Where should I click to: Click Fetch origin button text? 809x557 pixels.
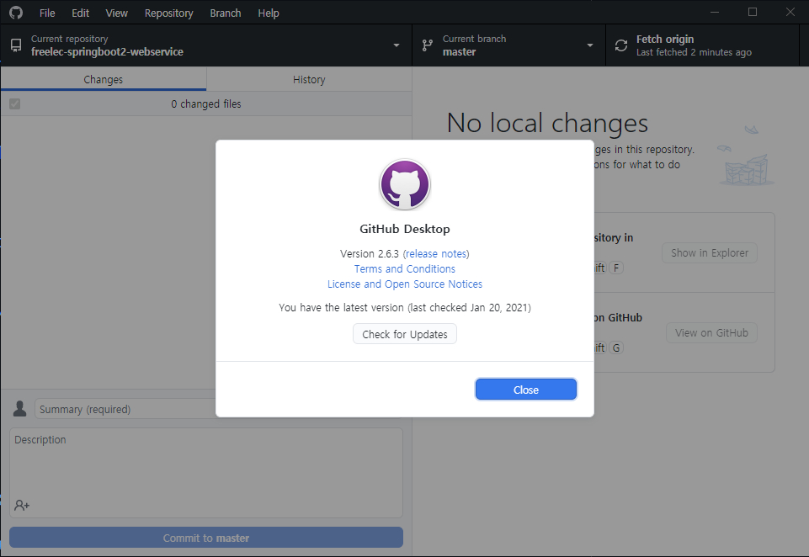[x=665, y=40]
